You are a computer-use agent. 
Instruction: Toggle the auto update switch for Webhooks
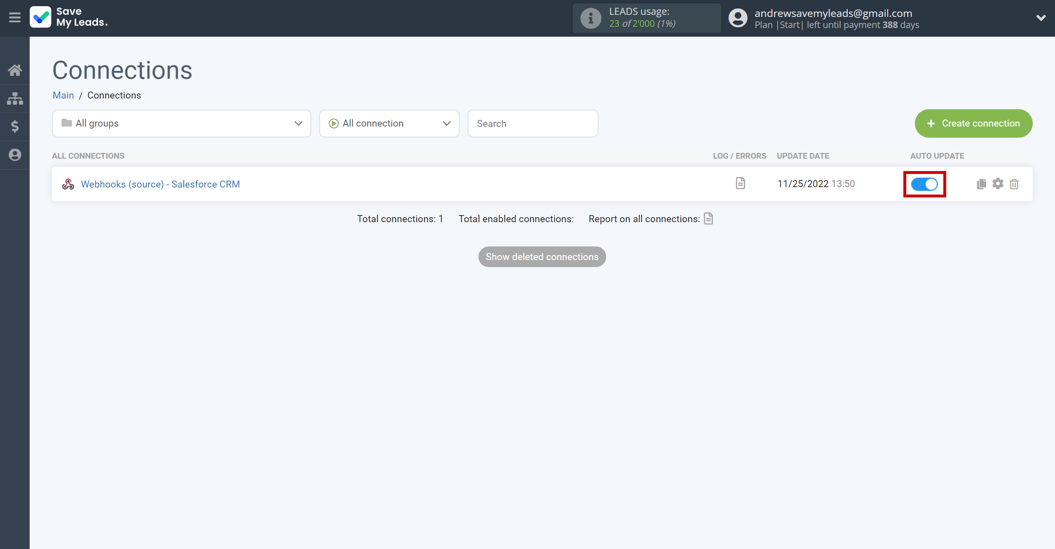pyautogui.click(x=924, y=183)
